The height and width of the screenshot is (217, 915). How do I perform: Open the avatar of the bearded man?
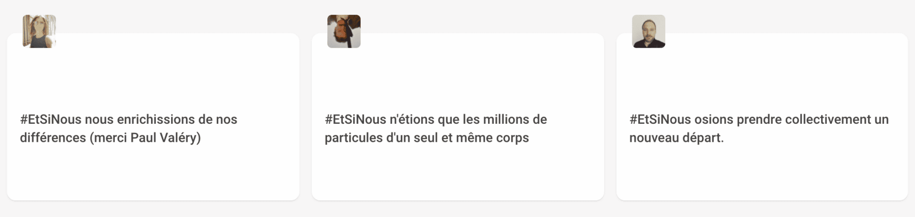point(648,31)
